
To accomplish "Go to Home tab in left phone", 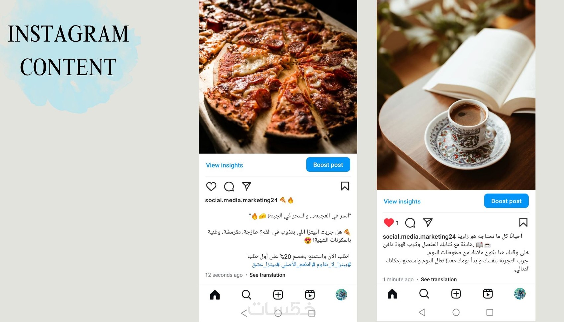I will pos(215,295).
